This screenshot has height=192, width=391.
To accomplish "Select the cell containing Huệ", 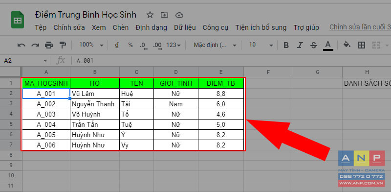I will click(137, 94).
